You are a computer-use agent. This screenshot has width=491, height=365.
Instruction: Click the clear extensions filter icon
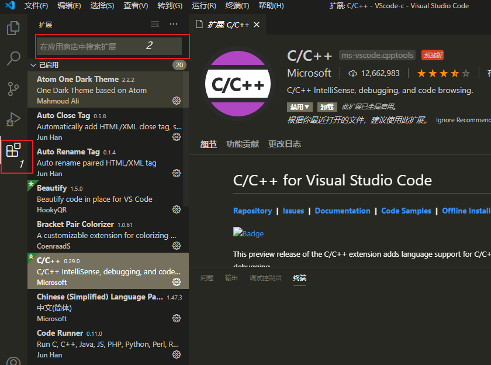[154, 25]
